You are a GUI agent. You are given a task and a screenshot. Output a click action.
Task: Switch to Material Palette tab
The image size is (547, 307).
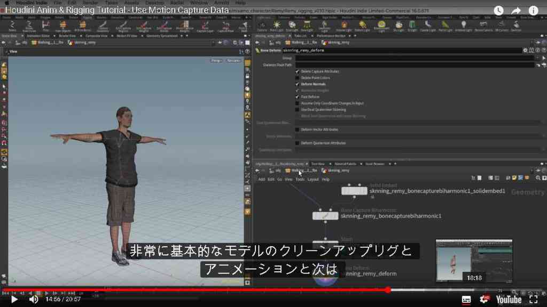[x=346, y=164]
